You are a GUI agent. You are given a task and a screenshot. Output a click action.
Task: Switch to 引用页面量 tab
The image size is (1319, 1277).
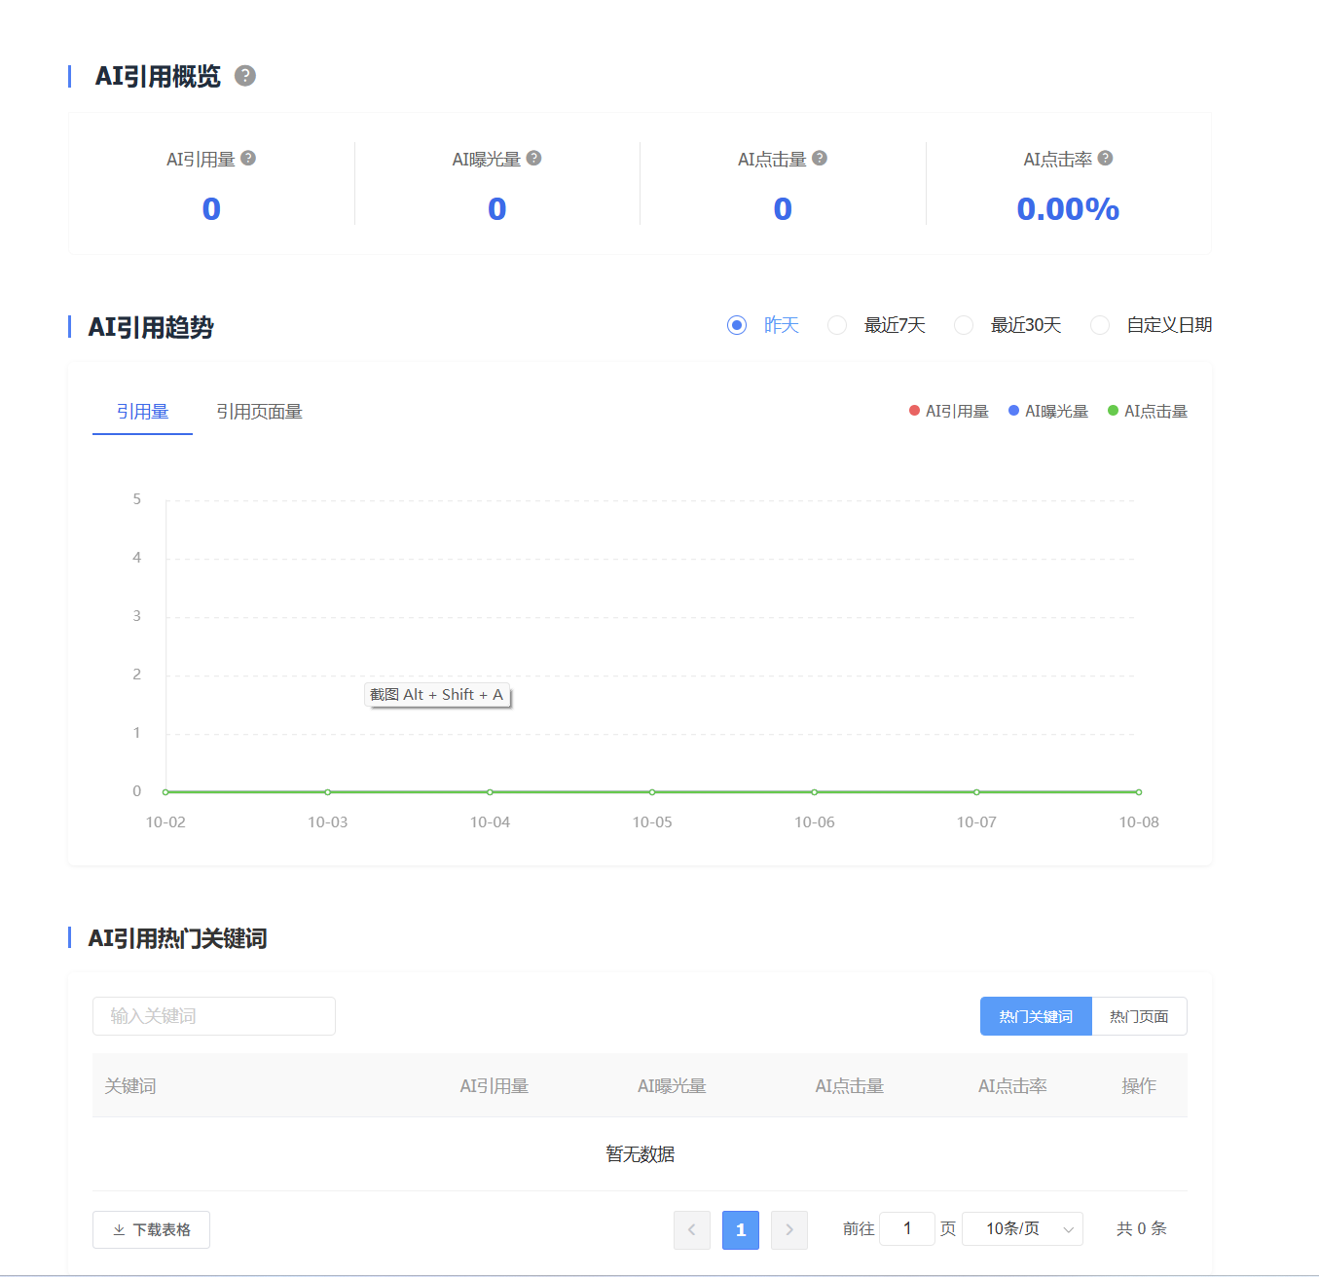[x=259, y=412]
